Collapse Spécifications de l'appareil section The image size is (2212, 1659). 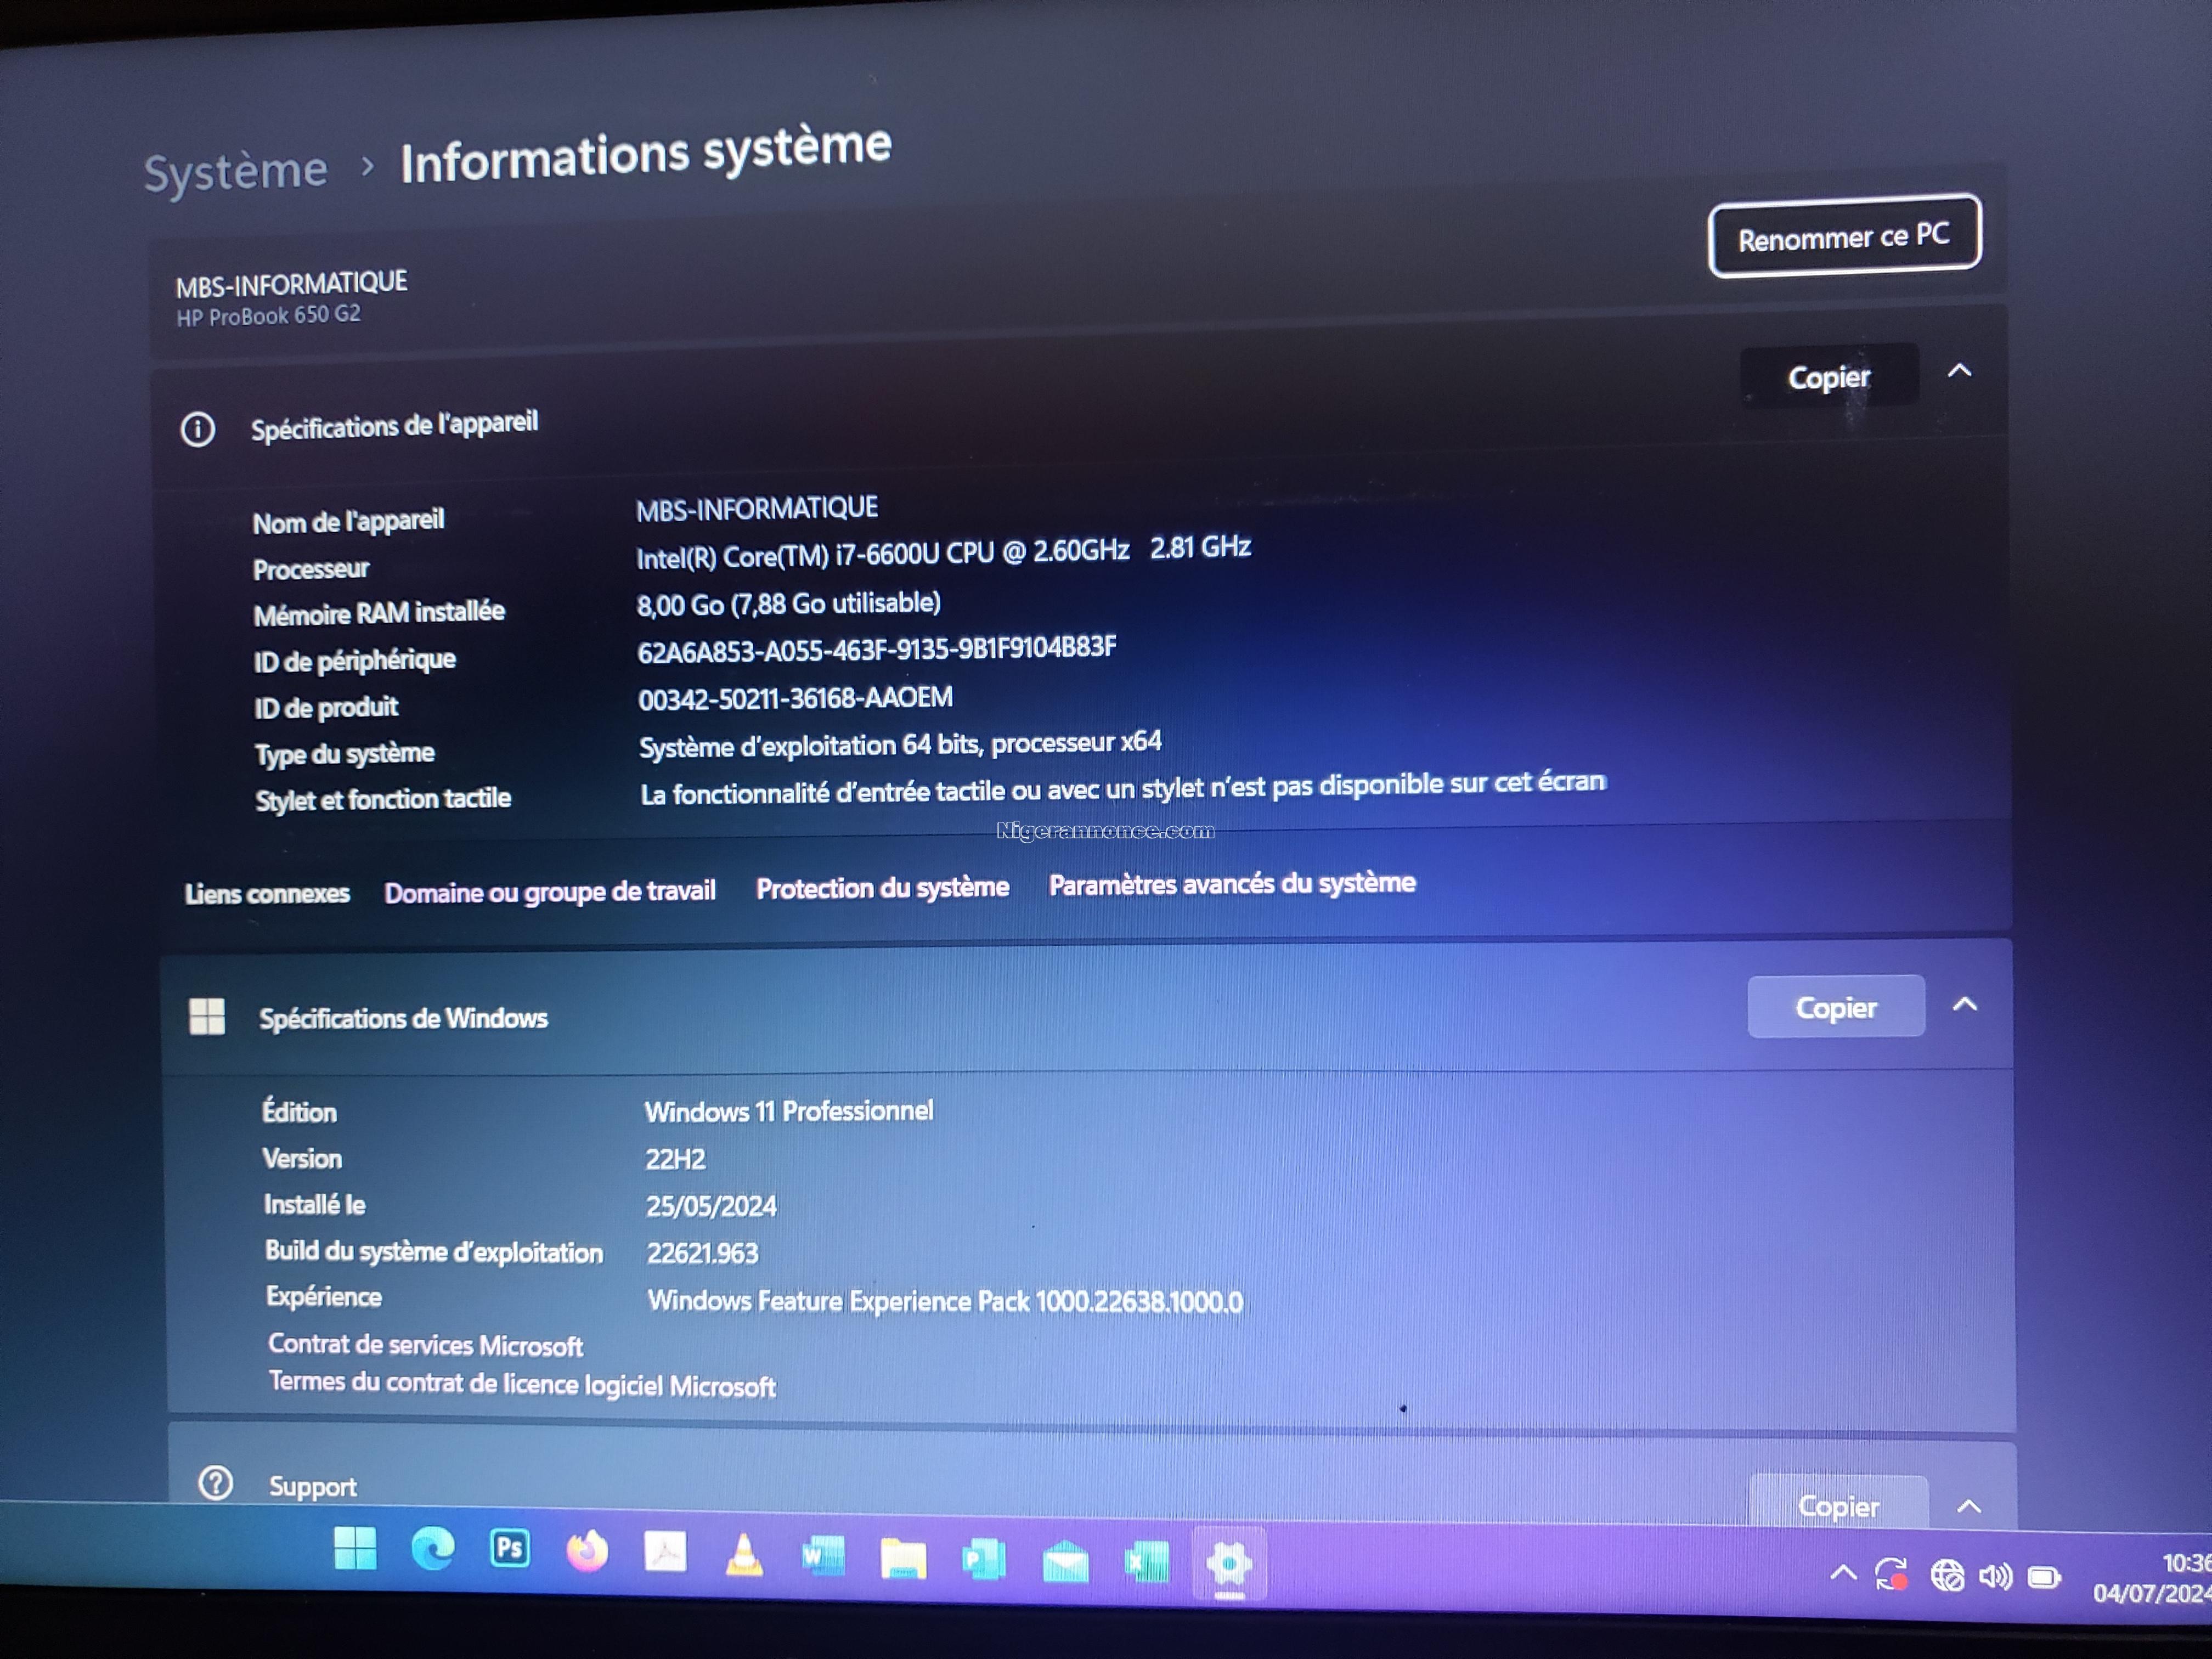(1960, 371)
